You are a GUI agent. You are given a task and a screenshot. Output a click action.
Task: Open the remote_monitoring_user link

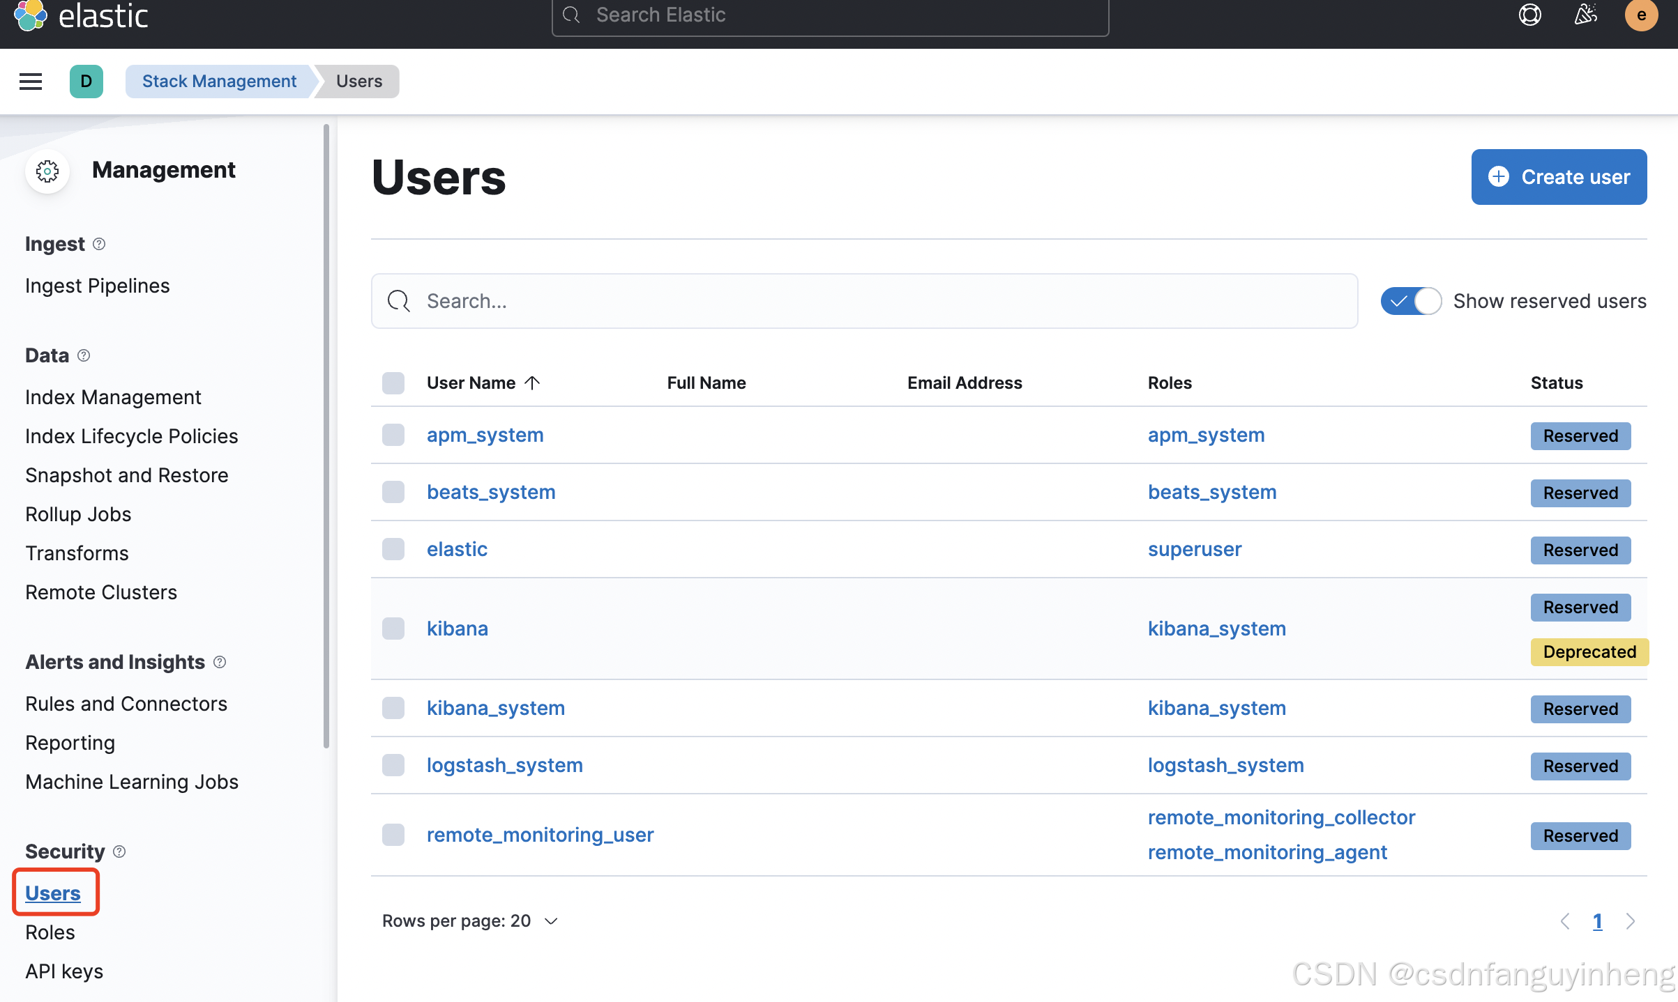(x=541, y=835)
